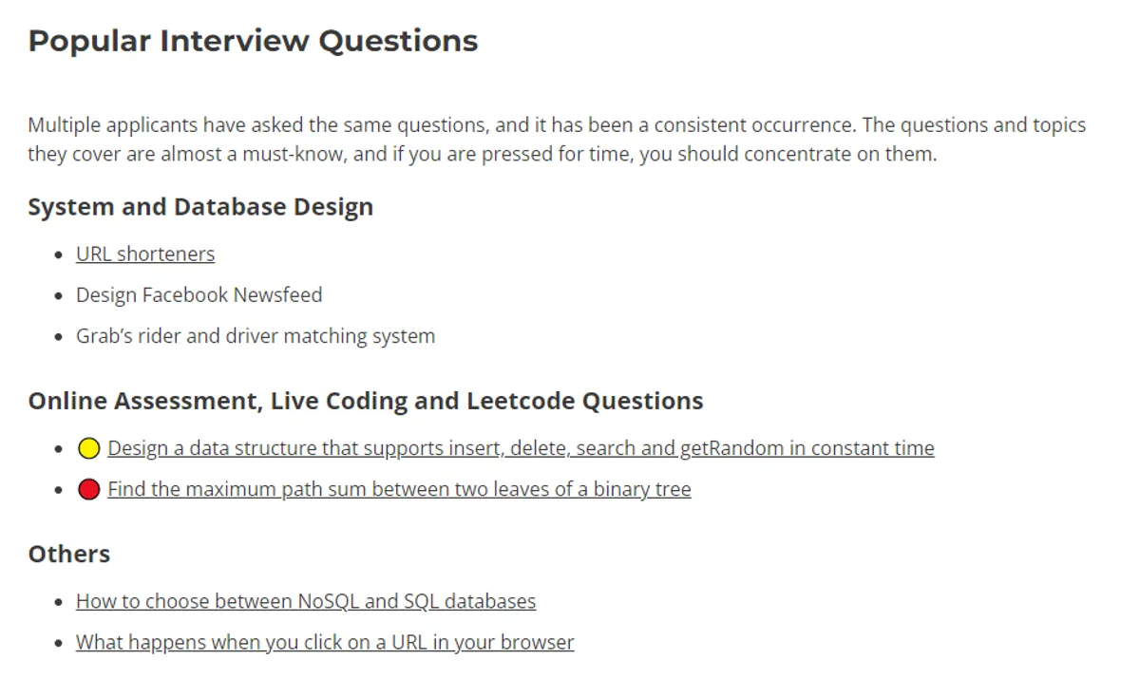1140x697 pixels.
Task: Click the bullet before URL shorteners
Action: tap(59, 255)
